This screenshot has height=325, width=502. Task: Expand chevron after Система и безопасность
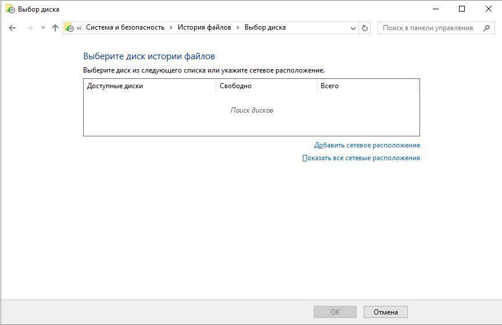[x=171, y=27]
